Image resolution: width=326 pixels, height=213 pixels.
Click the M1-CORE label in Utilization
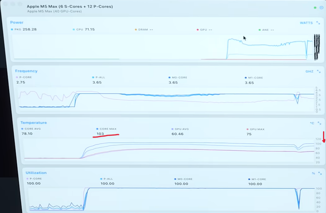(x=259, y=179)
